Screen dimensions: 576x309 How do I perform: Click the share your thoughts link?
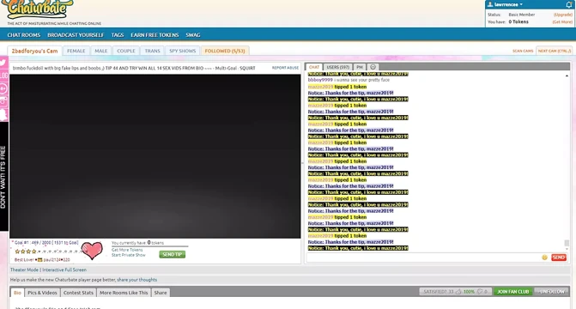coord(137,280)
